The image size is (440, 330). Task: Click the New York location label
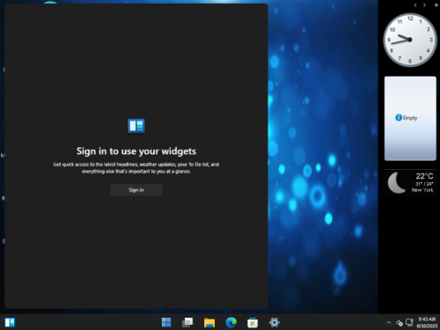pyautogui.click(x=422, y=190)
